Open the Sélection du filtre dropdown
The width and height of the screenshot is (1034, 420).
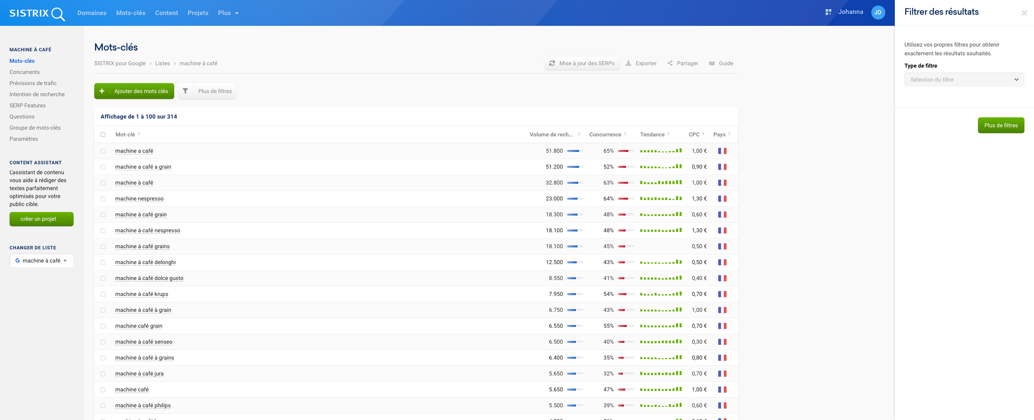[964, 80]
